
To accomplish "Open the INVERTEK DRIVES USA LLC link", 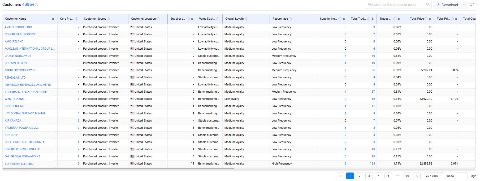I will [x=23, y=149].
